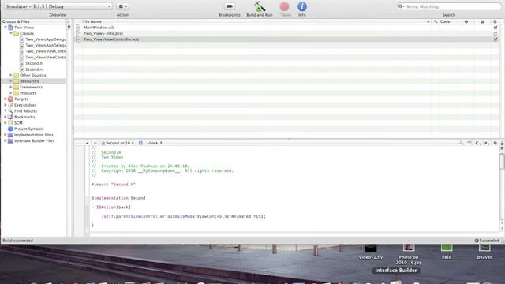Open the Action gear dropdown menu
The image size is (505, 284).
click(x=123, y=6)
